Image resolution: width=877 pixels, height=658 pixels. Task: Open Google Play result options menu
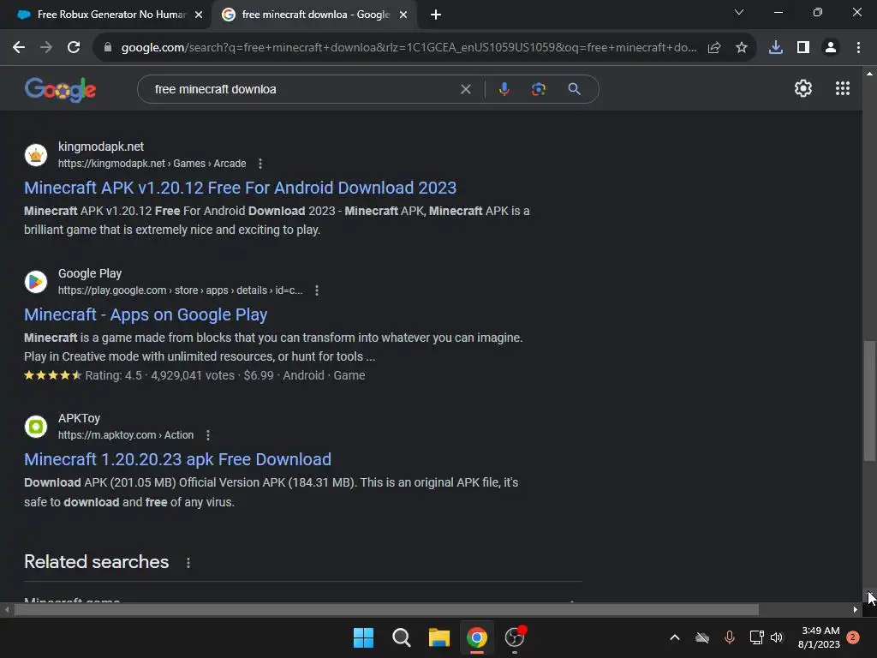point(317,290)
